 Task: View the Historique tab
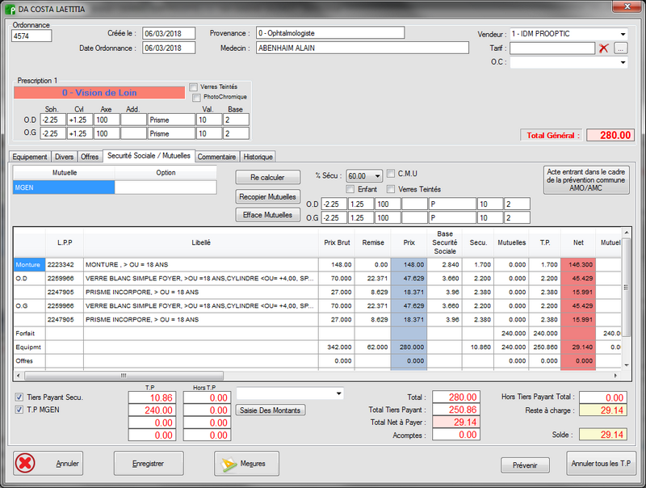pos(258,157)
